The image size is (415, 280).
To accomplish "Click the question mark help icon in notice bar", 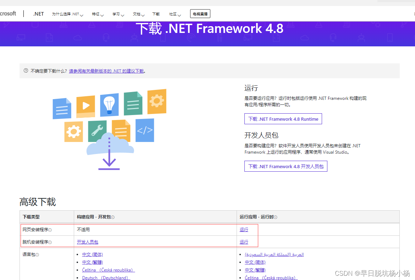I will (26, 70).
